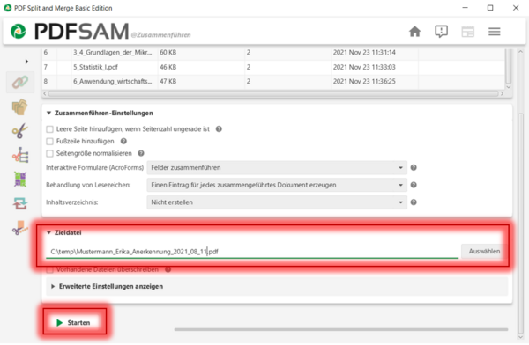Viewport: 529px width, 345px height.
Task: Open the Rotate tool in sidebar
Action: [x=20, y=204]
